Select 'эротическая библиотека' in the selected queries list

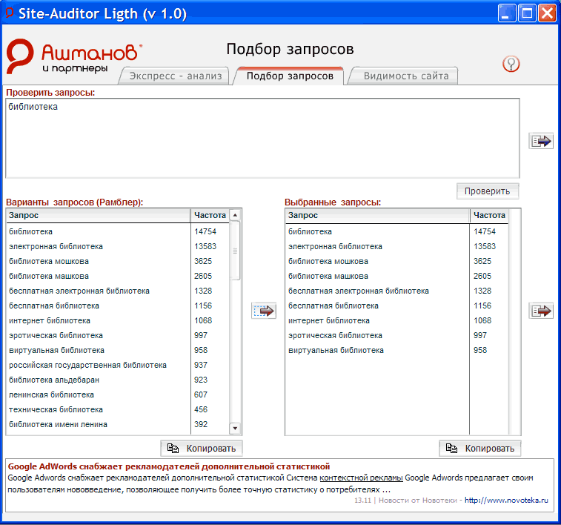(396, 336)
